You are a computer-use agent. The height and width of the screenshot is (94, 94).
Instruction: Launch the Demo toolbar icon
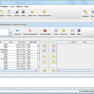17,14
